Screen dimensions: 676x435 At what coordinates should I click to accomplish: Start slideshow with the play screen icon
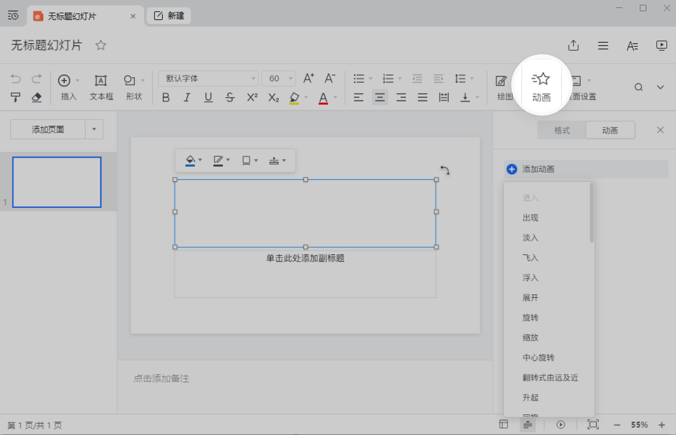coord(661,46)
